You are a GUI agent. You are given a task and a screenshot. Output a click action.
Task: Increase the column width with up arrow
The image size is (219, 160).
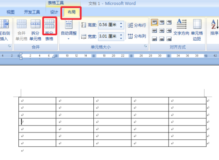(x=121, y=35)
